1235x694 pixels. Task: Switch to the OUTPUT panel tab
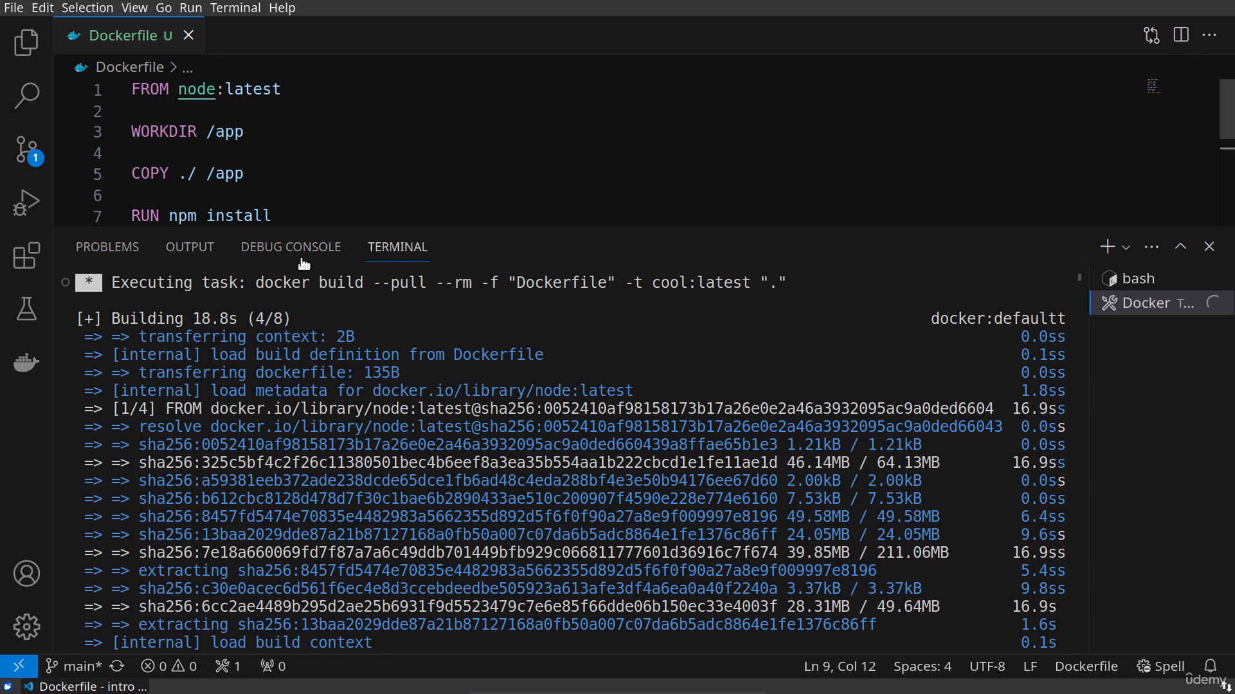click(190, 247)
